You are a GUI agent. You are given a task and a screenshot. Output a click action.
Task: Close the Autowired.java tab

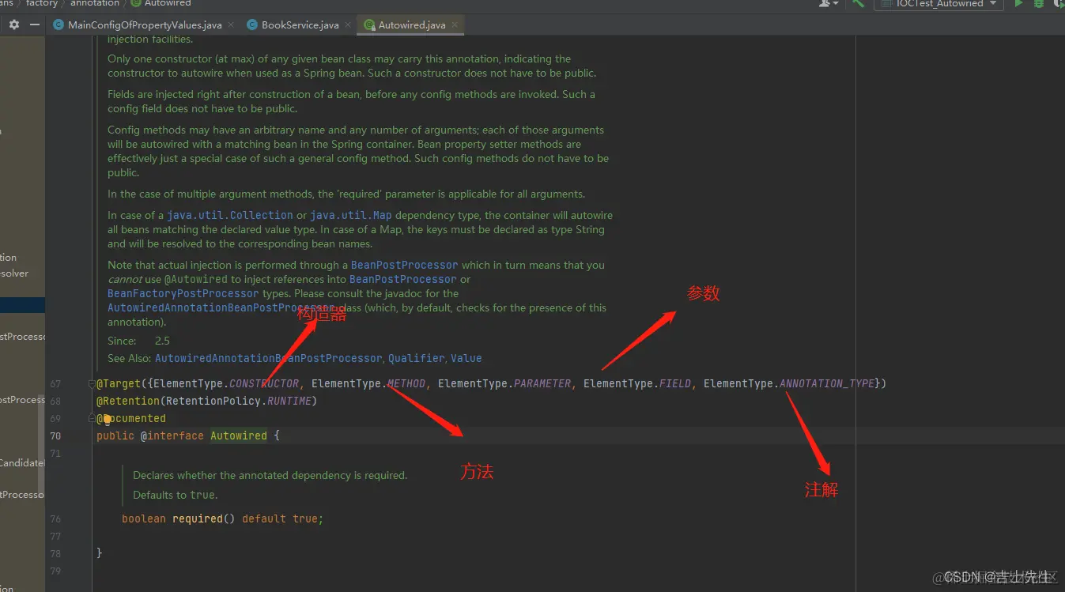tap(454, 25)
